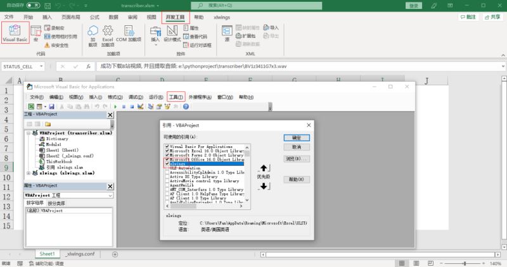Click the VBA toolbar save icon

pyautogui.click(x=51, y=106)
